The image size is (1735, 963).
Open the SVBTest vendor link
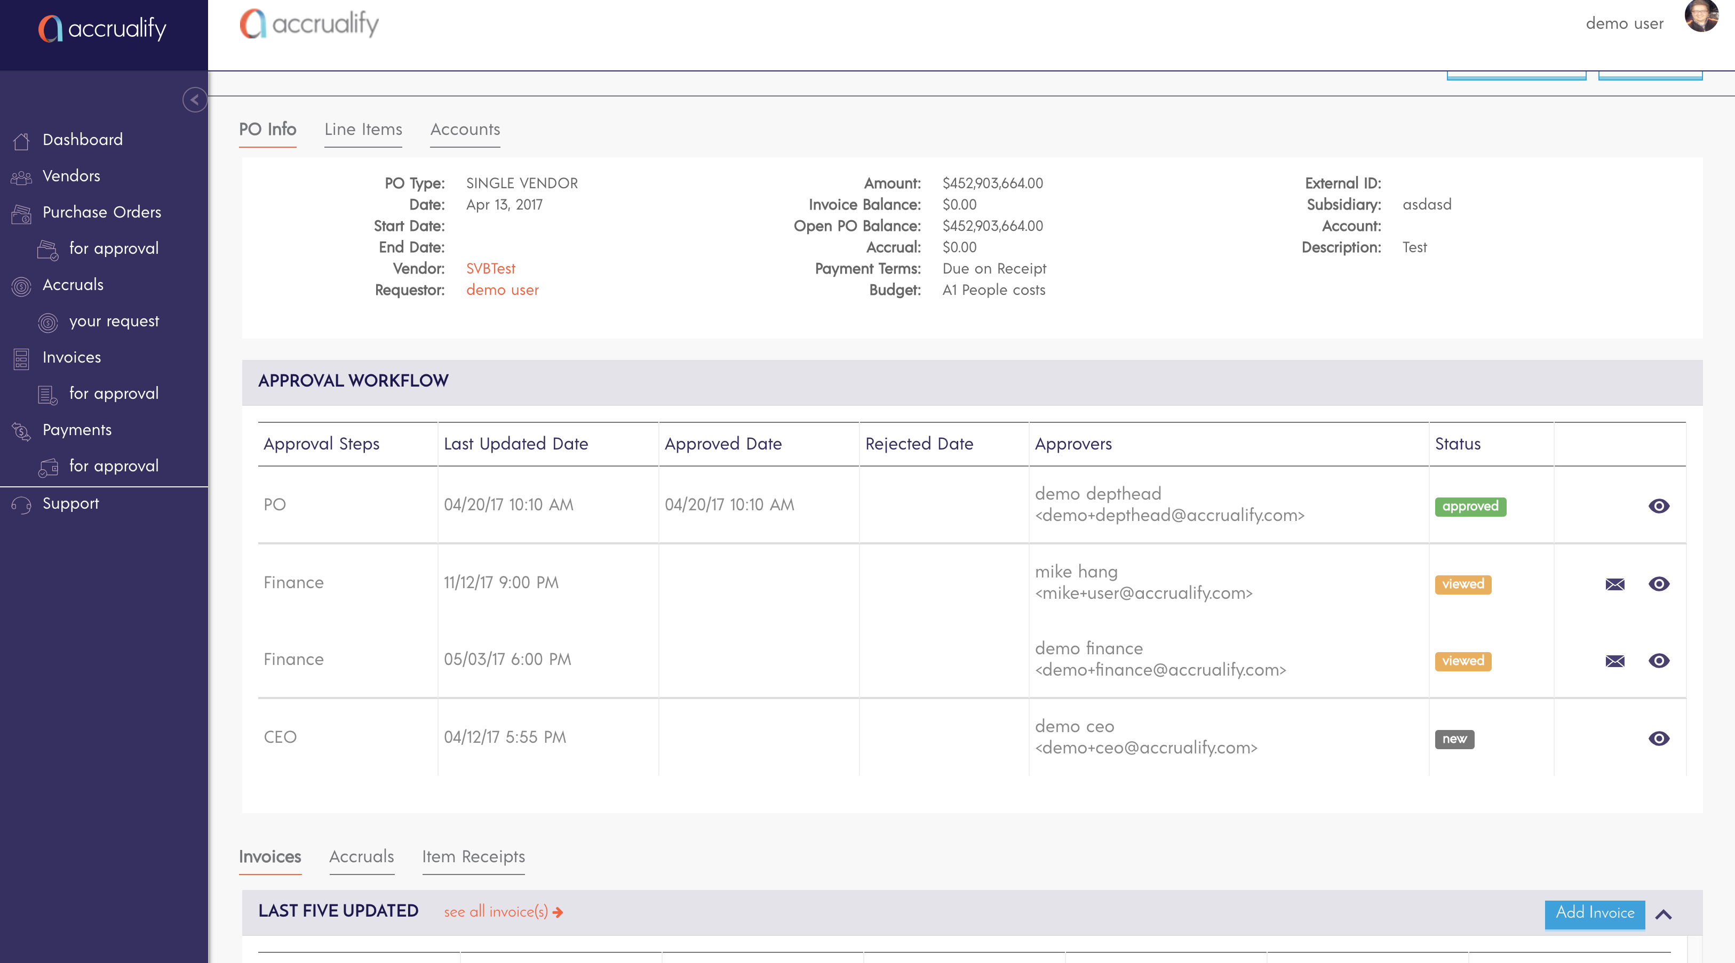point(490,269)
